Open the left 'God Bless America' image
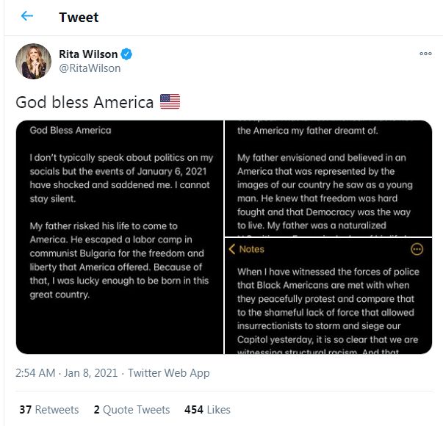The width and height of the screenshot is (443, 426). click(119, 237)
